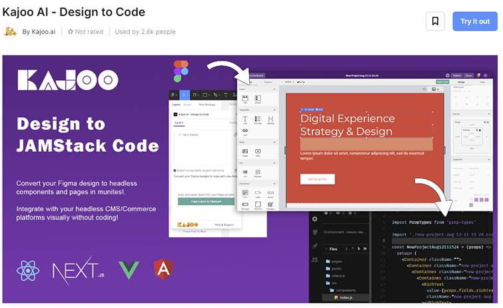Open the By Kajoo.ai author link

click(39, 31)
